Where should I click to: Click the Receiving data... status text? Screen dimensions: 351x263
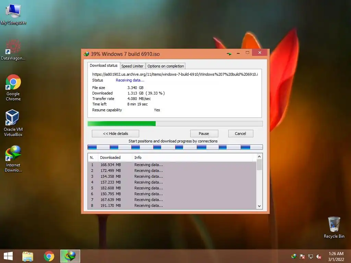click(x=130, y=80)
